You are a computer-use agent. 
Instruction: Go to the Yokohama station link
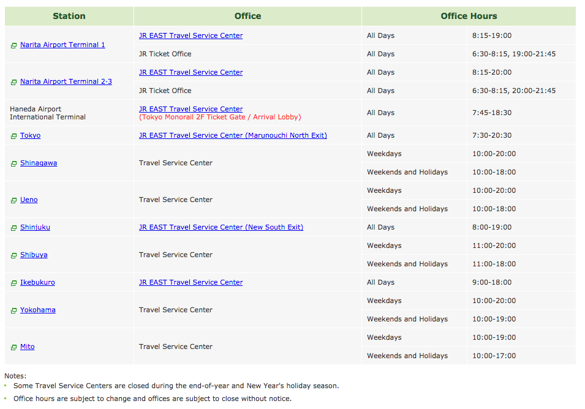pos(38,310)
